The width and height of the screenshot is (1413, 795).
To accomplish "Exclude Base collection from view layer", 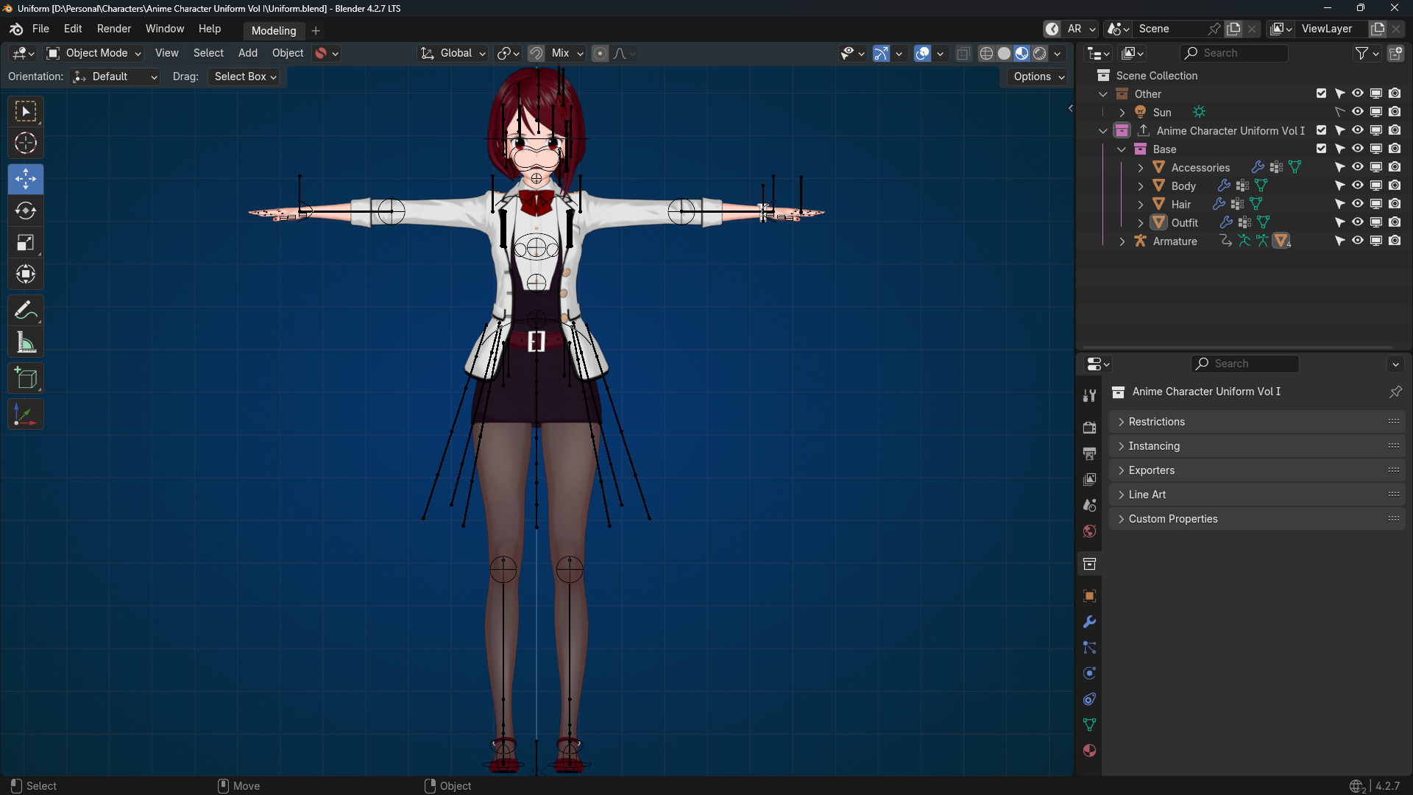I will coord(1321,149).
